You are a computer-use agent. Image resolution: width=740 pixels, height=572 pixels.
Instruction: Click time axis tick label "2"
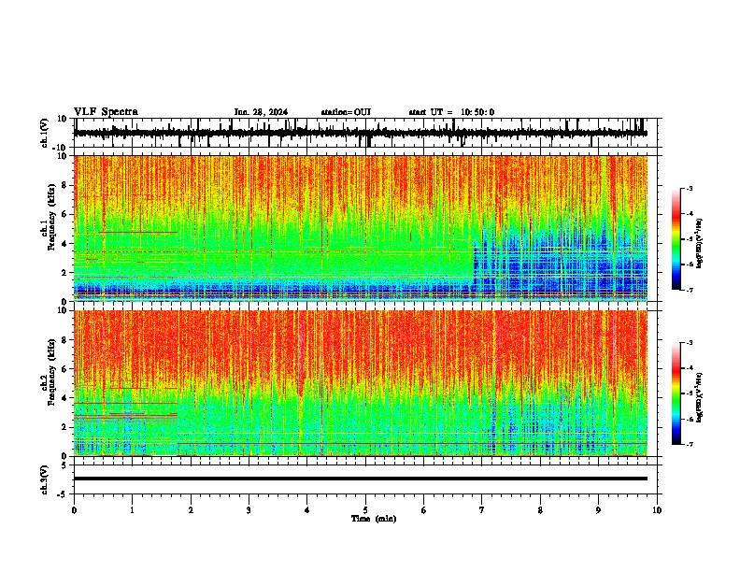click(191, 510)
